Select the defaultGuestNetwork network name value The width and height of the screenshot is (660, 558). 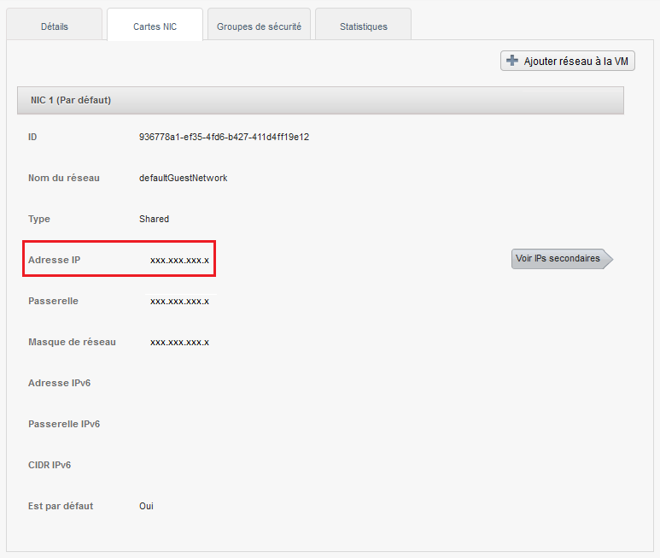click(x=183, y=178)
